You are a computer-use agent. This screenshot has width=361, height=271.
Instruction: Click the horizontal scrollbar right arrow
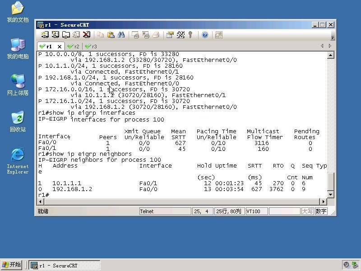pyautogui.click(x=323, y=201)
